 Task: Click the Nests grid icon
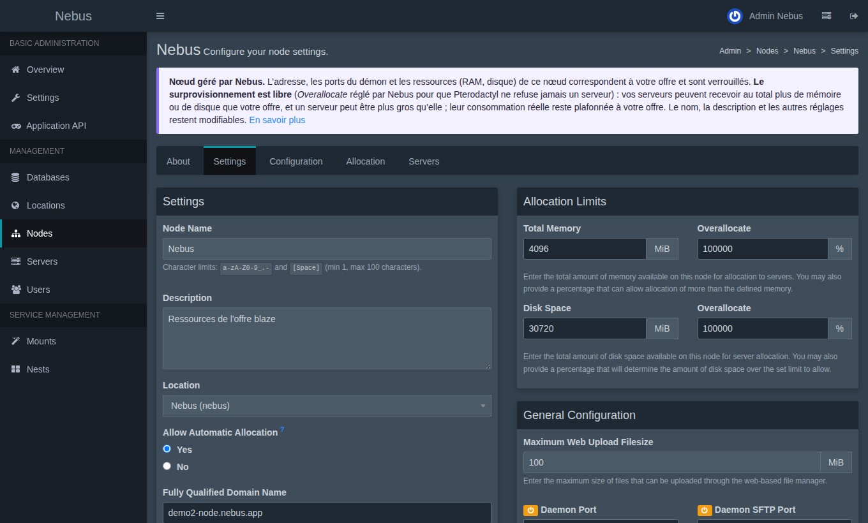click(16, 369)
